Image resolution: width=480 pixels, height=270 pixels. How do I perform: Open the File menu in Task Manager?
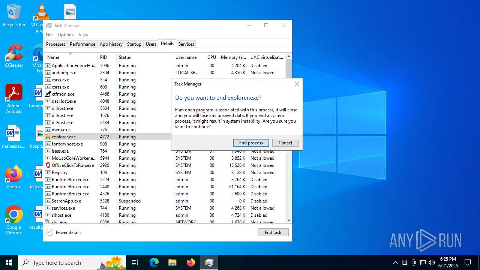tap(49, 35)
